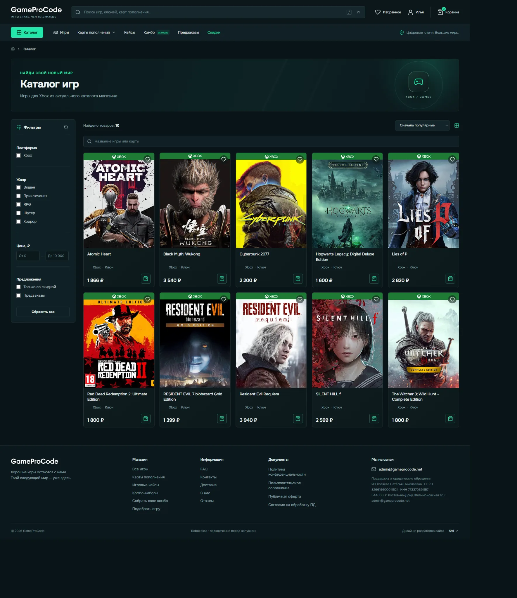
Task: Open the cart (Корзина) in header
Action: (448, 12)
